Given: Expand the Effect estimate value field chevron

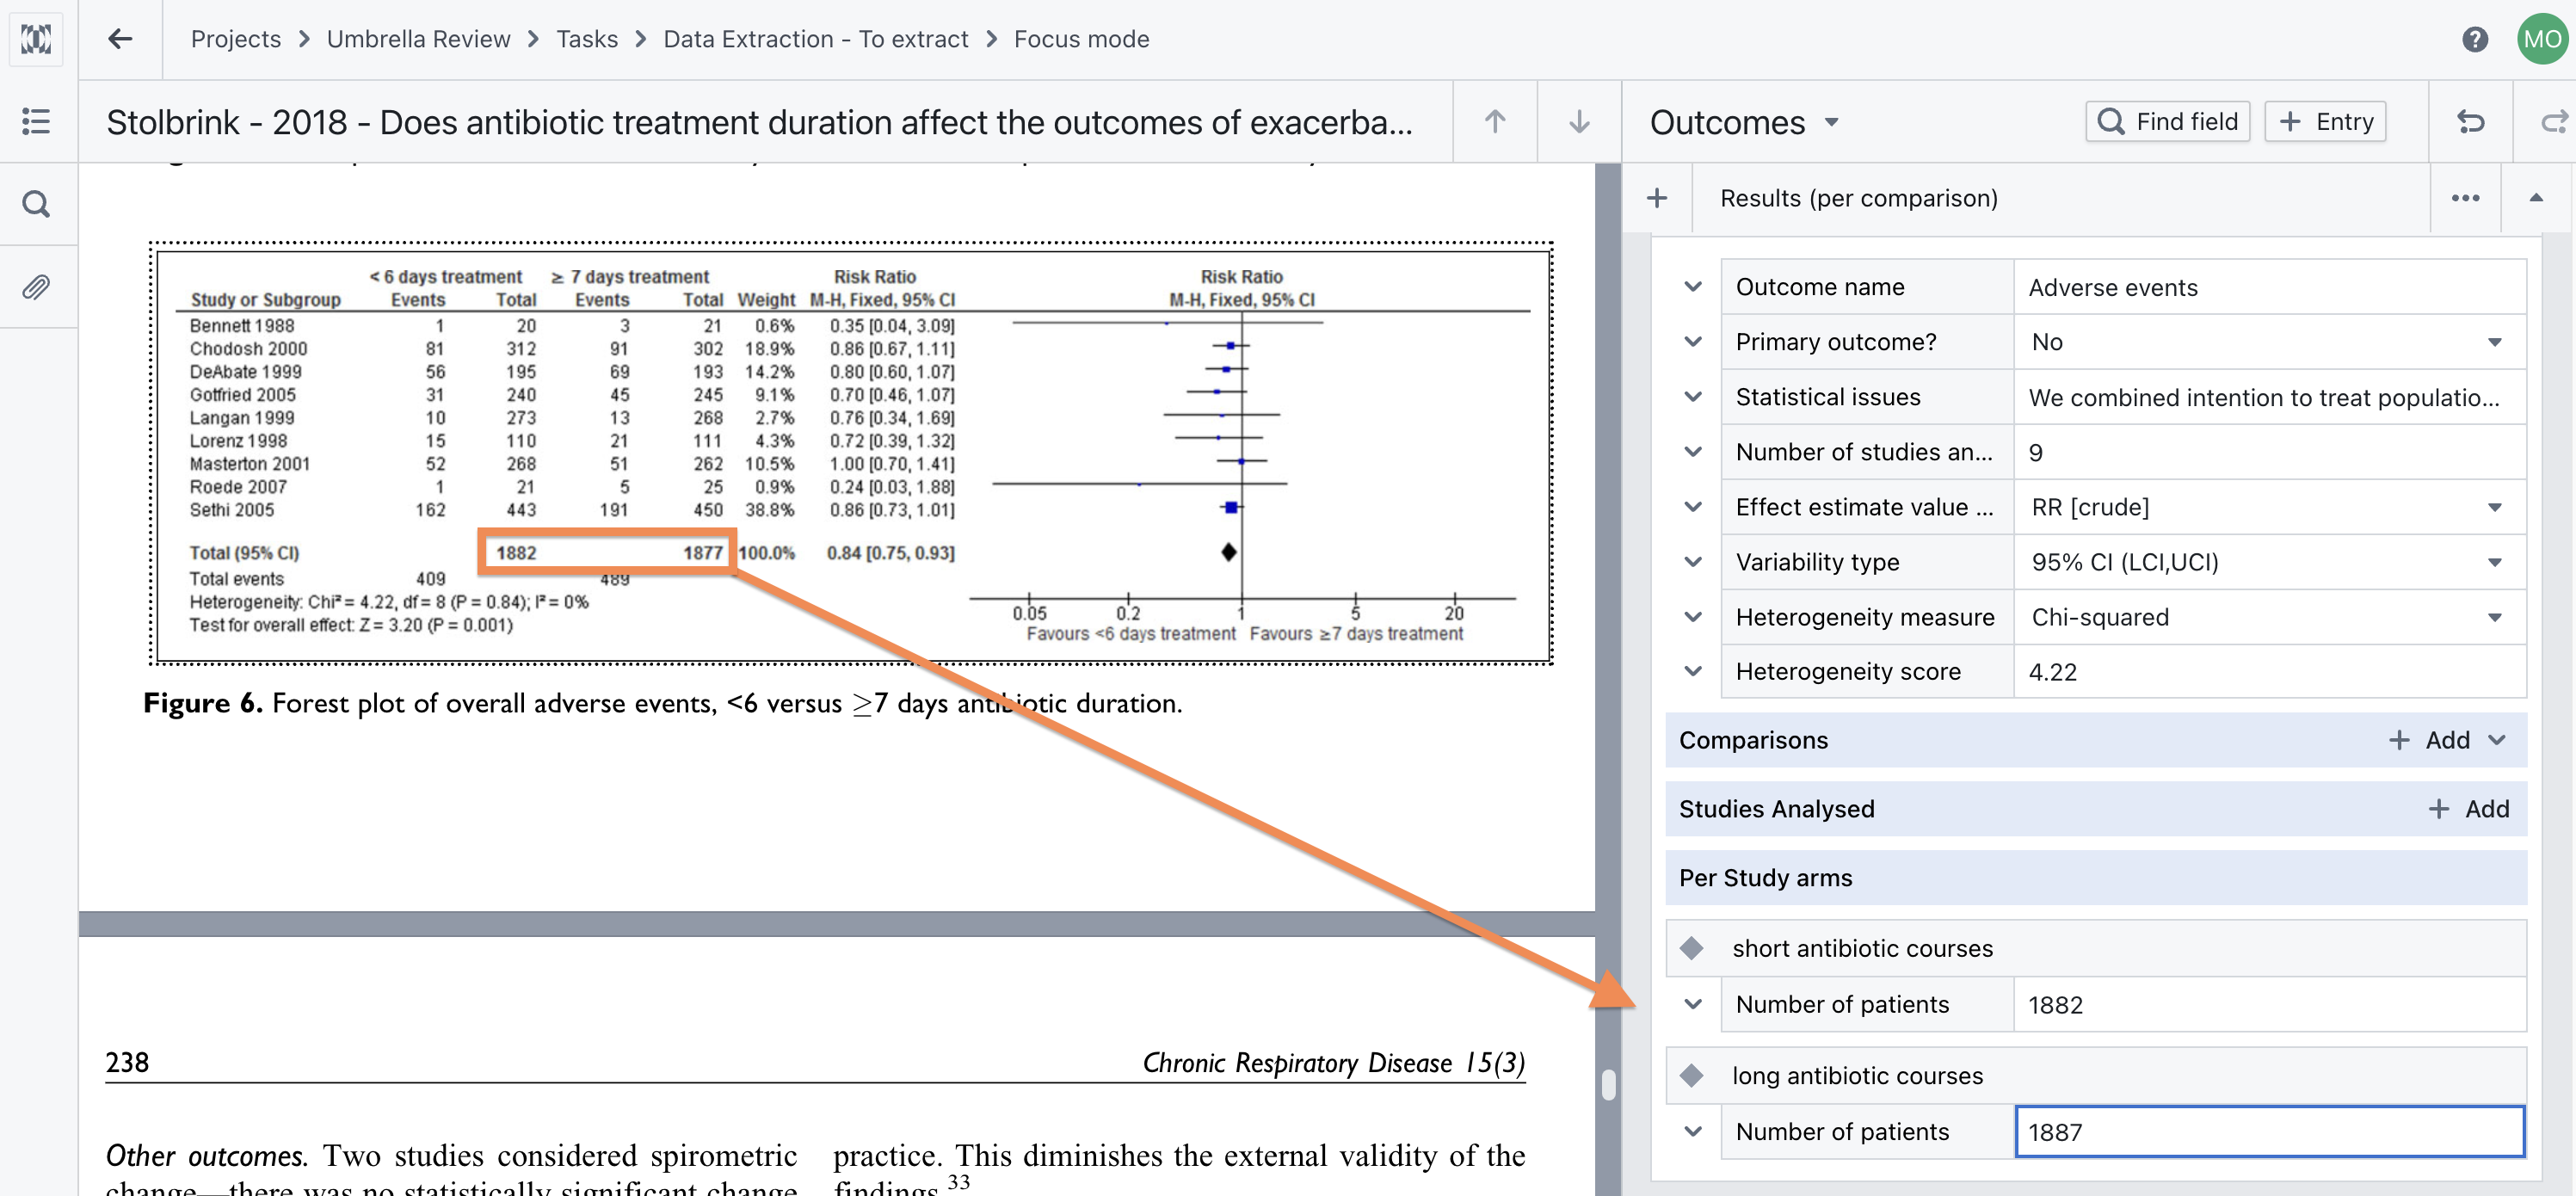Looking at the screenshot, I should click(1692, 507).
